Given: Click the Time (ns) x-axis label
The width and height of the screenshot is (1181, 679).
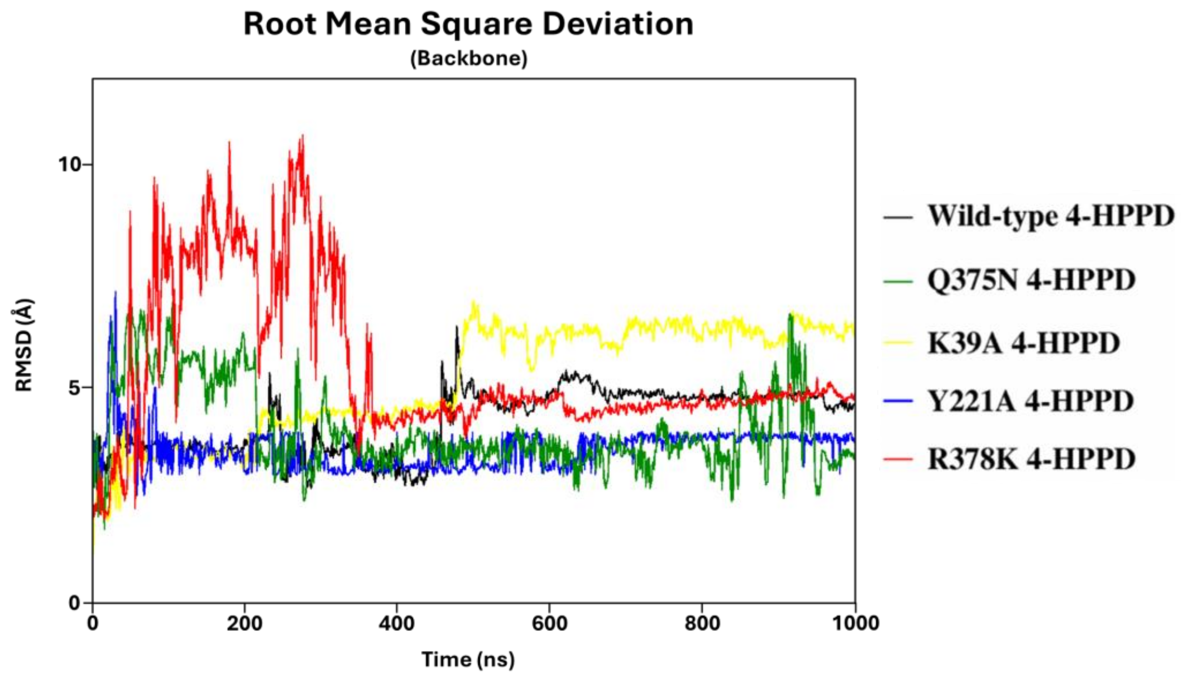Looking at the screenshot, I should (x=468, y=659).
